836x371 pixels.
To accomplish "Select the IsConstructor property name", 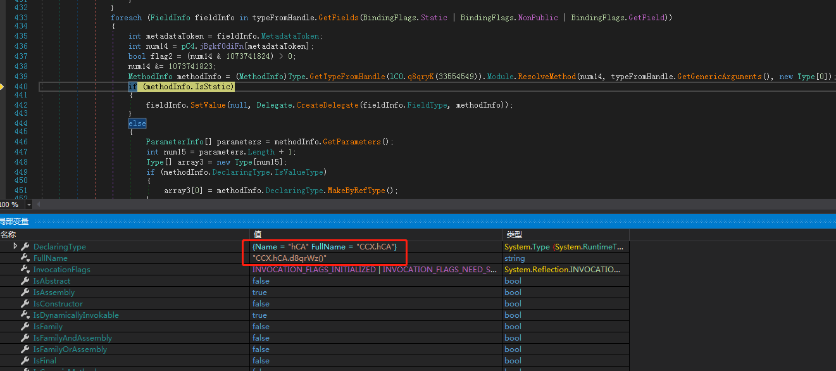I will [x=58, y=303].
